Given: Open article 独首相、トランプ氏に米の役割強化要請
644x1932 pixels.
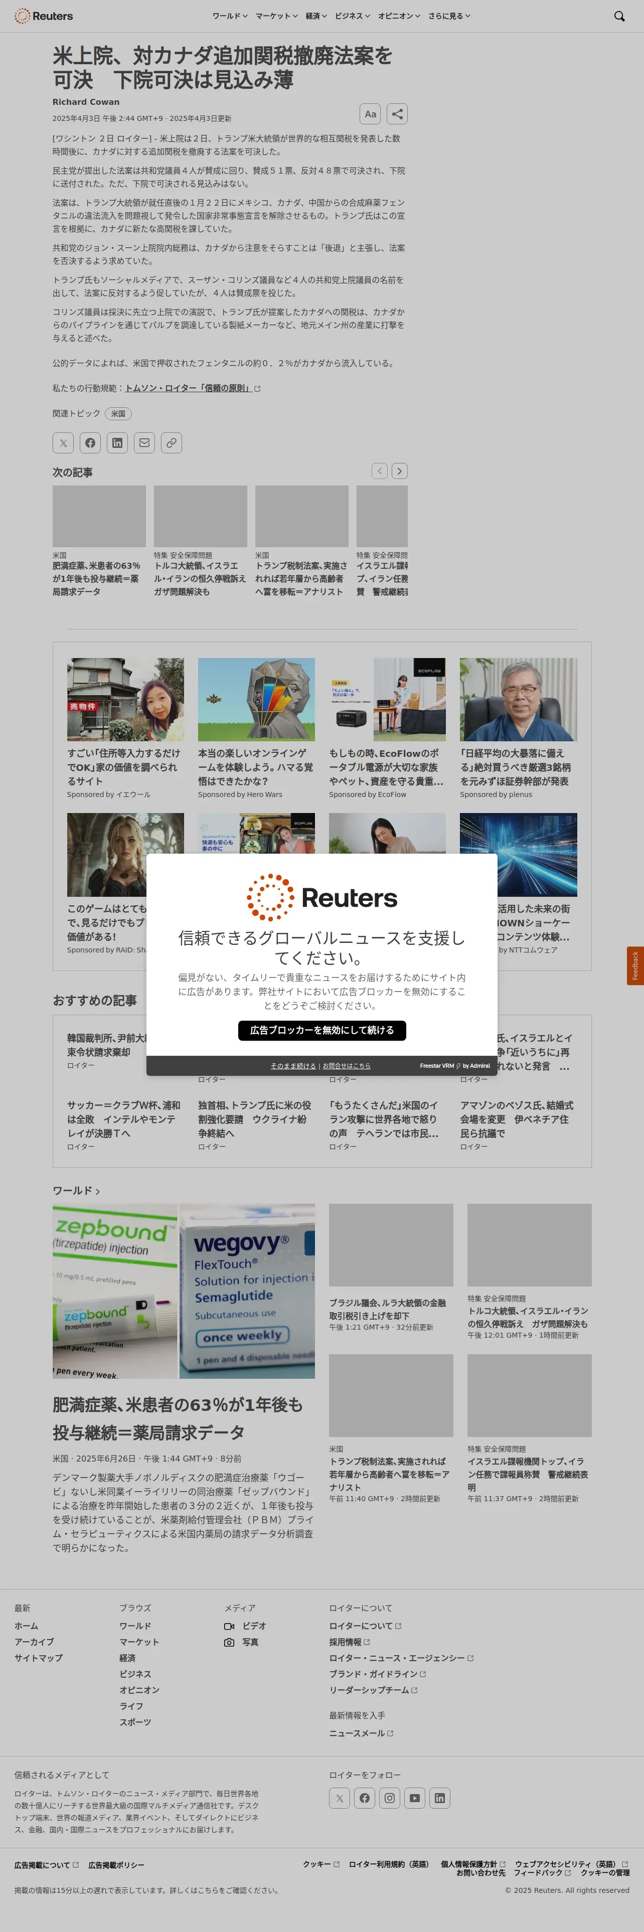Looking at the screenshot, I should 255,1119.
